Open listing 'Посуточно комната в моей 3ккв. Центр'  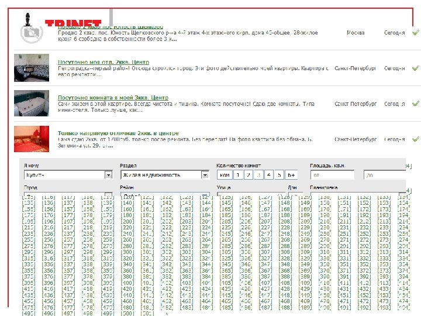coord(113,98)
